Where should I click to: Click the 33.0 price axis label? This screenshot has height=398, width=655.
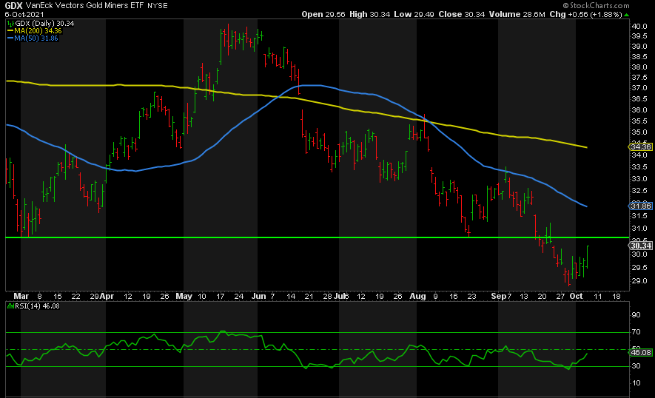pos(639,179)
